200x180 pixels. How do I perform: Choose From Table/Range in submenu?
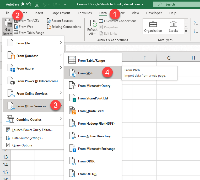point(93,60)
